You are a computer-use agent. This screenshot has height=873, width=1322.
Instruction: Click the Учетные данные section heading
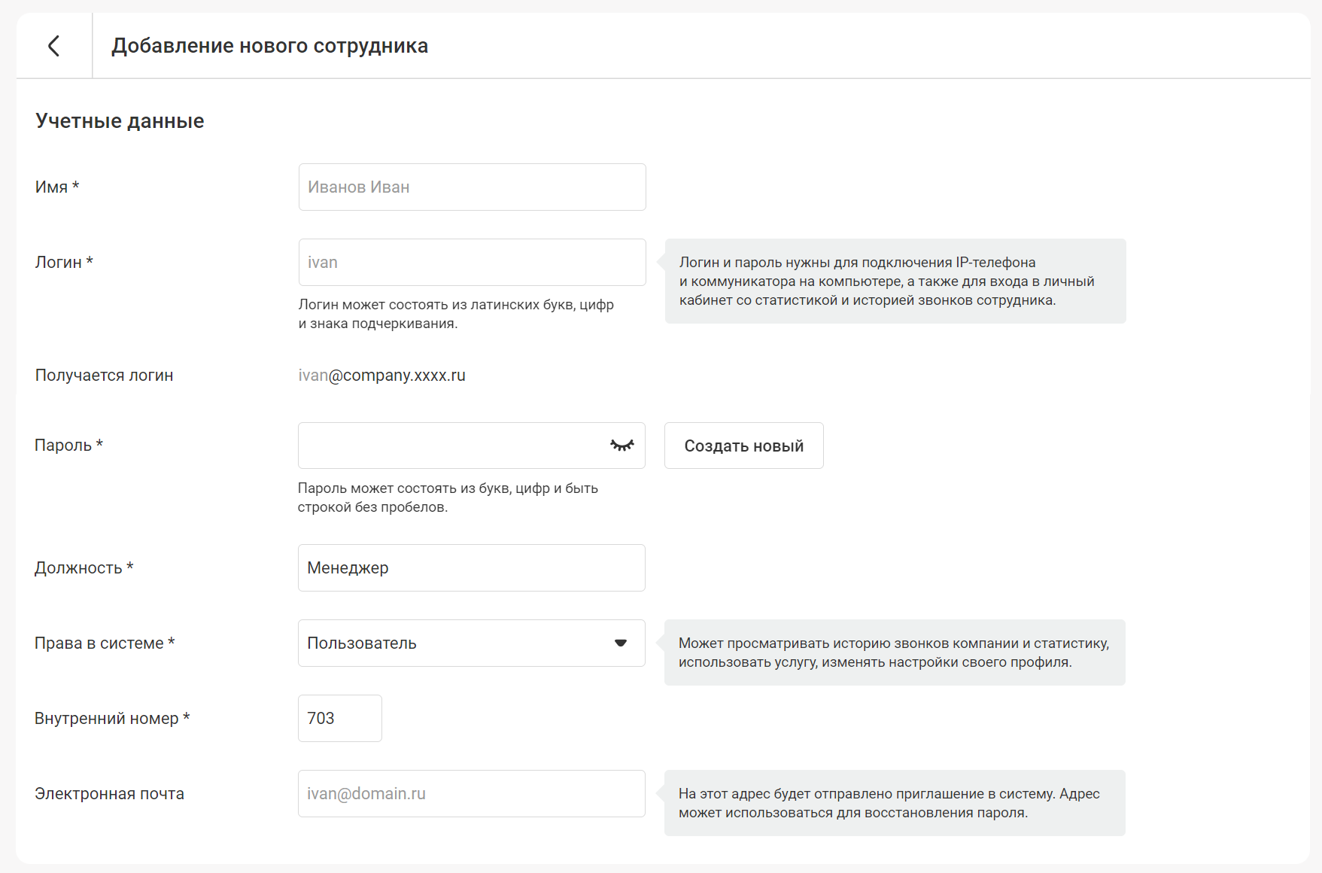pos(120,121)
